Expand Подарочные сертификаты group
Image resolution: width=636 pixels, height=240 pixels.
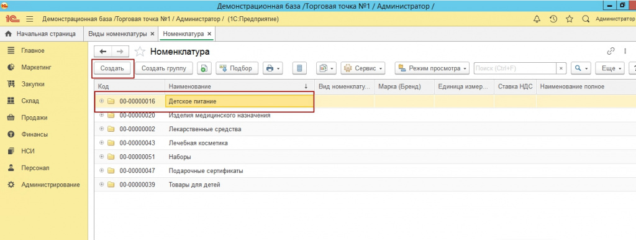(101, 170)
